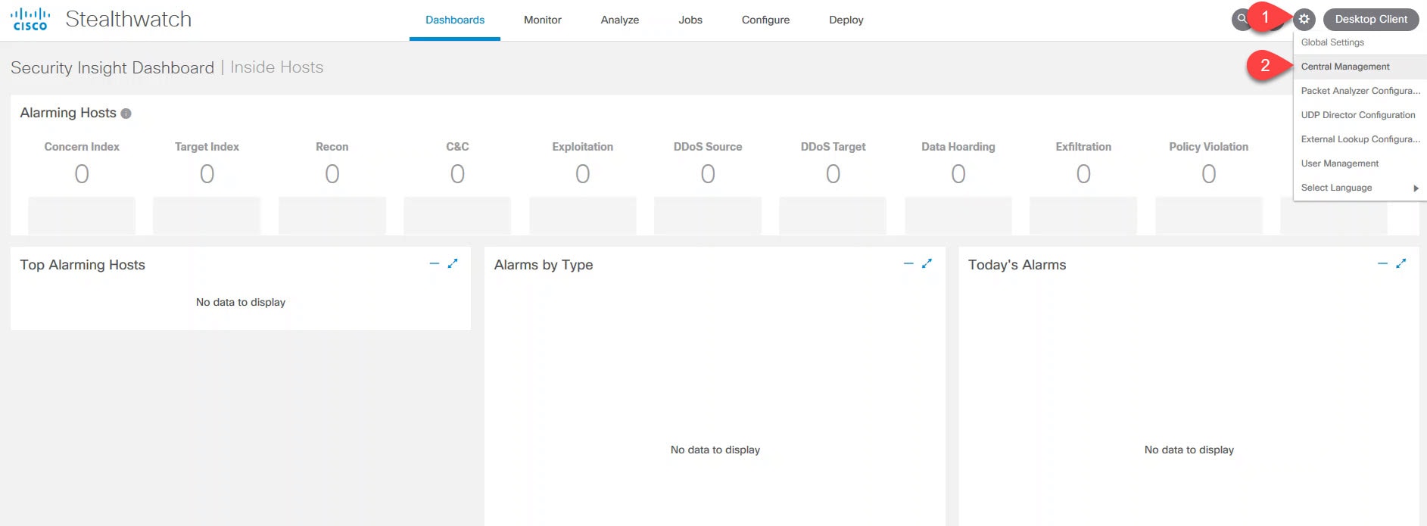The height and width of the screenshot is (526, 1427).
Task: Click the Concern Index count
Action: coord(82,174)
